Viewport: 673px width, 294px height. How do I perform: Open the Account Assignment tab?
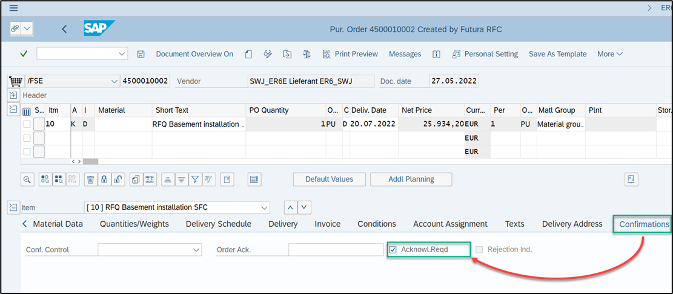click(x=450, y=224)
